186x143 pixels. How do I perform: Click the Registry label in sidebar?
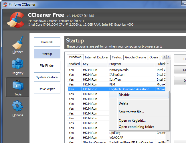coord(17,73)
